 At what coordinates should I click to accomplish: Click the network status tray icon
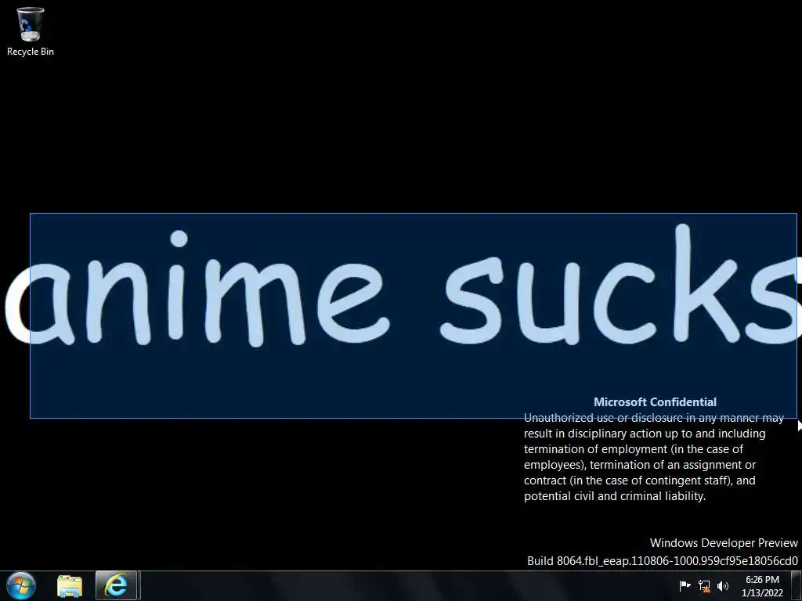click(704, 586)
